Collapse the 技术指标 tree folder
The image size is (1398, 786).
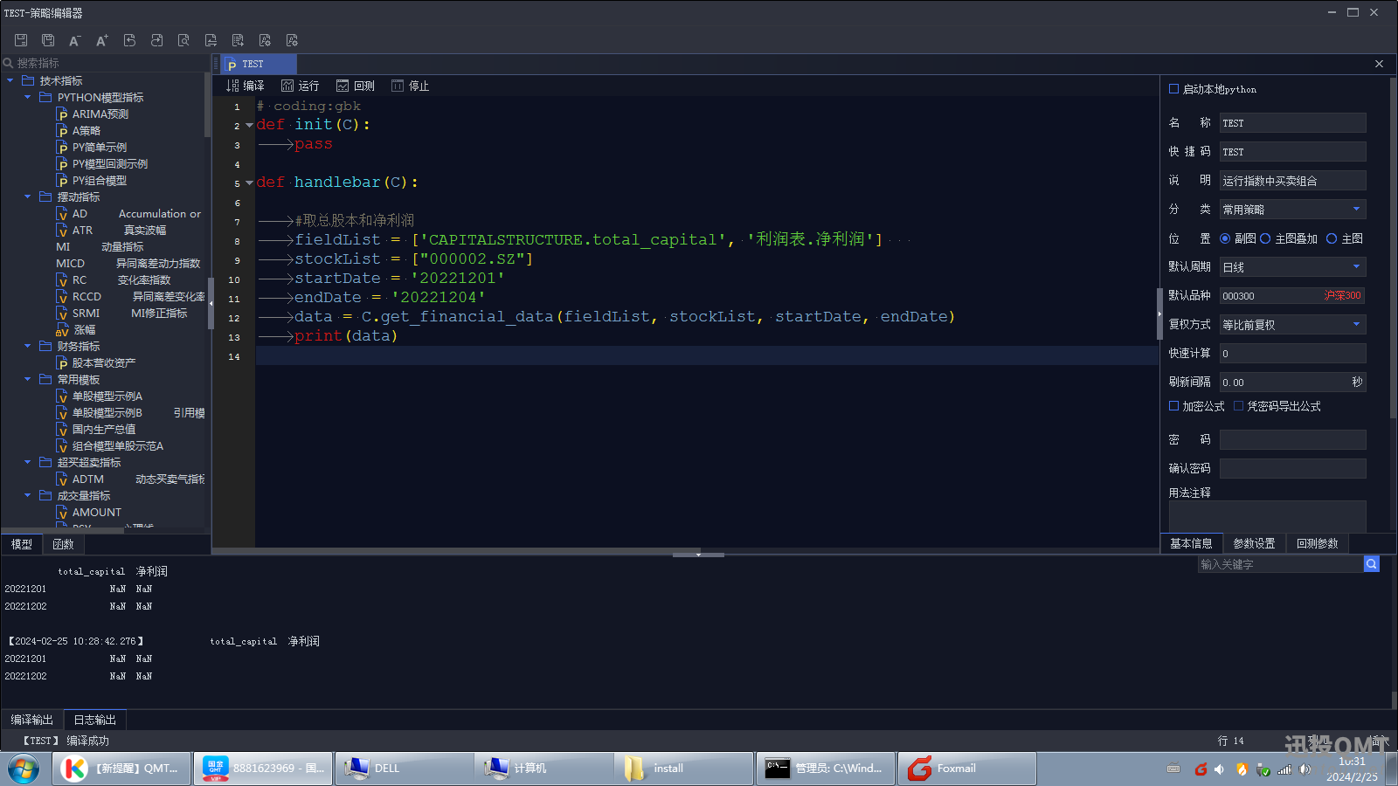point(10,80)
